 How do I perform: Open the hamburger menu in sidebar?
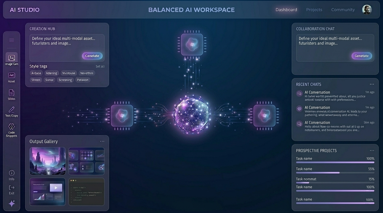click(x=11, y=40)
